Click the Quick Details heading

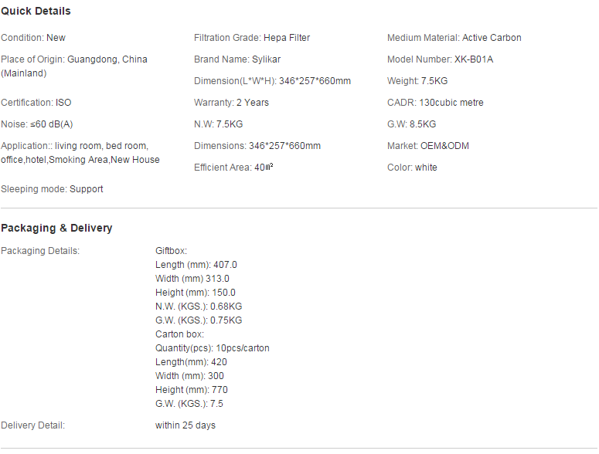(x=36, y=11)
